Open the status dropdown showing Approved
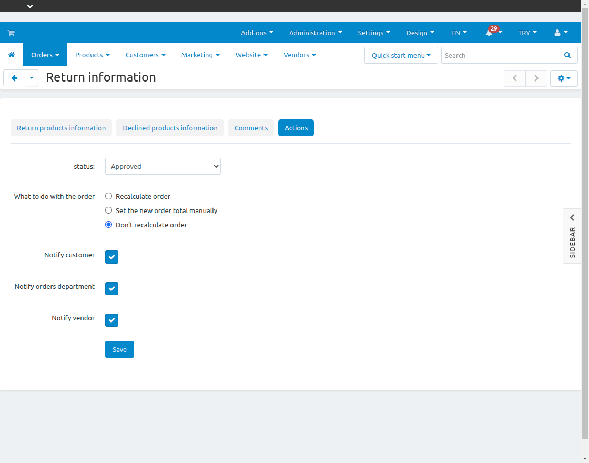 (x=163, y=166)
